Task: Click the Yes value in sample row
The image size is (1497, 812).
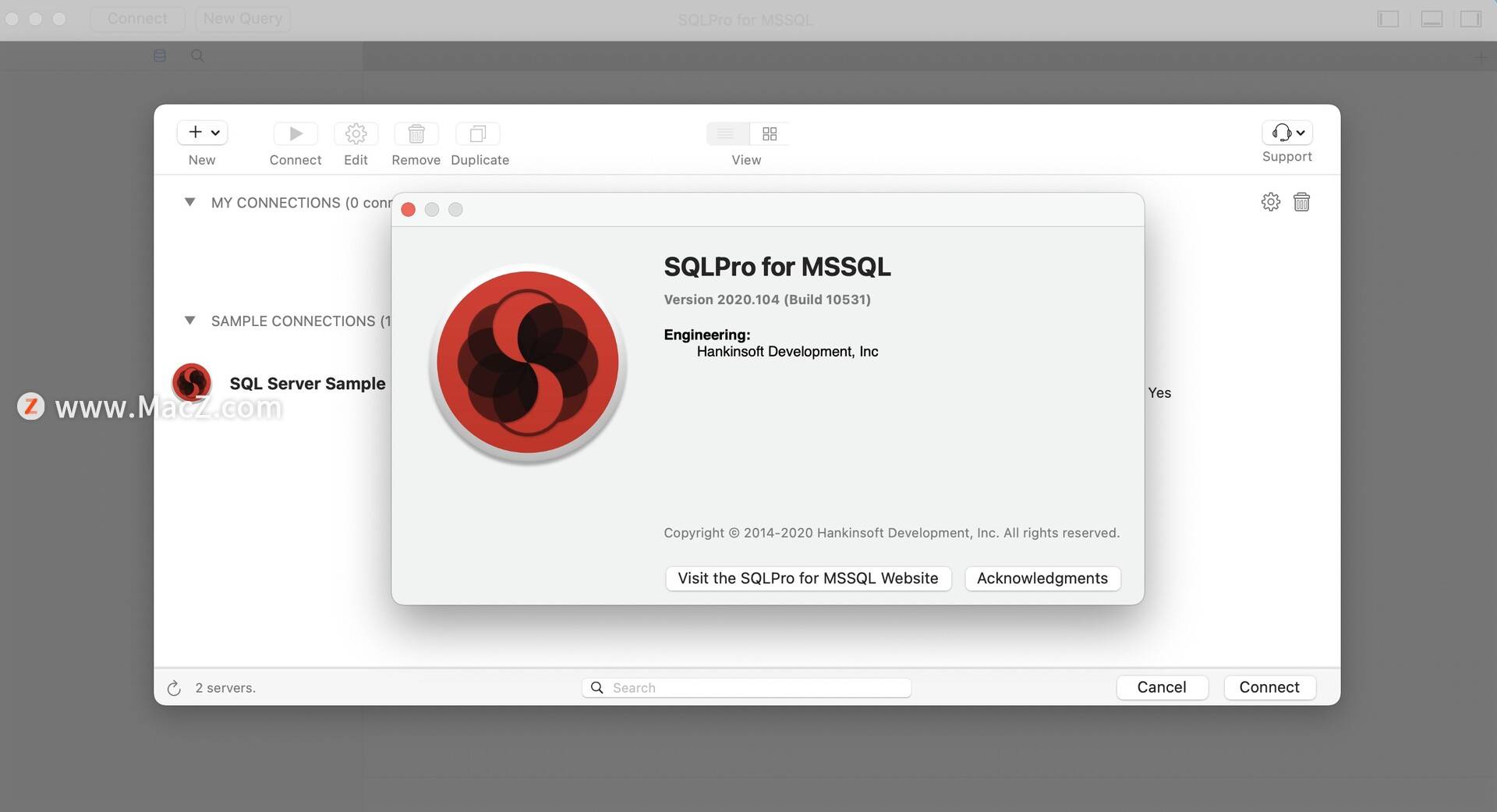Action: [x=1159, y=393]
